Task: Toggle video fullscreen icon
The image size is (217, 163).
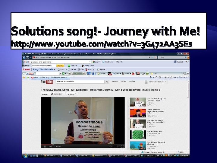Action: 123,146
